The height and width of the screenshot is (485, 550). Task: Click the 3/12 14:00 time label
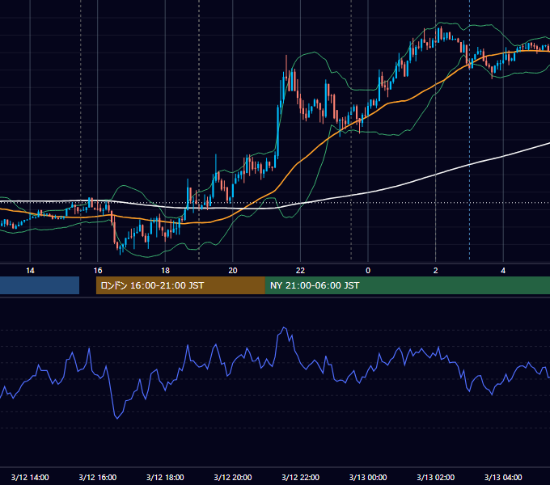click(30, 477)
